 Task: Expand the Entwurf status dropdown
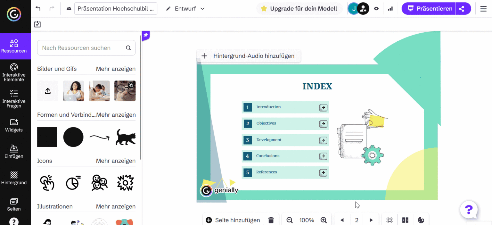coord(202,9)
